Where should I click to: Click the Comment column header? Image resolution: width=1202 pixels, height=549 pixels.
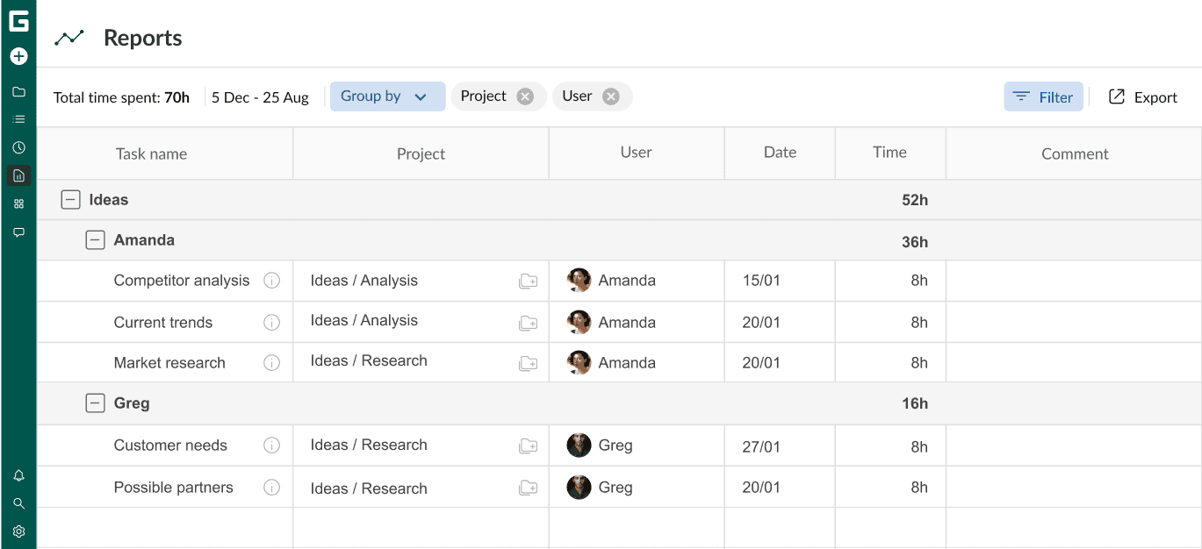pos(1075,153)
